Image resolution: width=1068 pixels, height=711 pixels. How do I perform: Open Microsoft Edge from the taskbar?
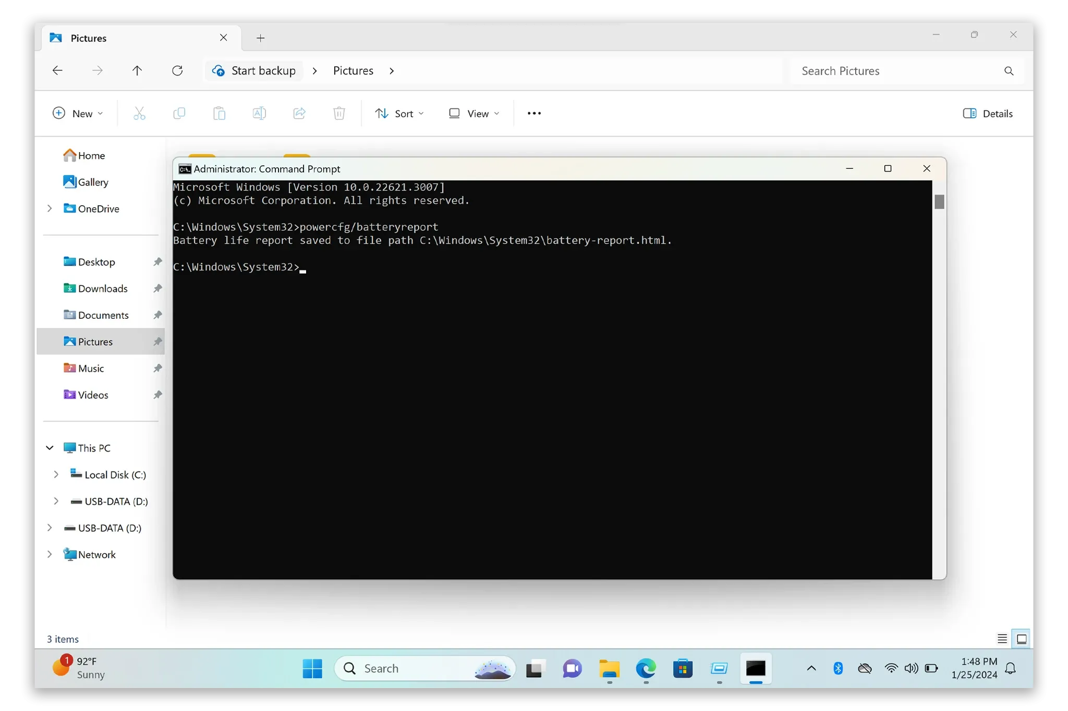(x=646, y=668)
